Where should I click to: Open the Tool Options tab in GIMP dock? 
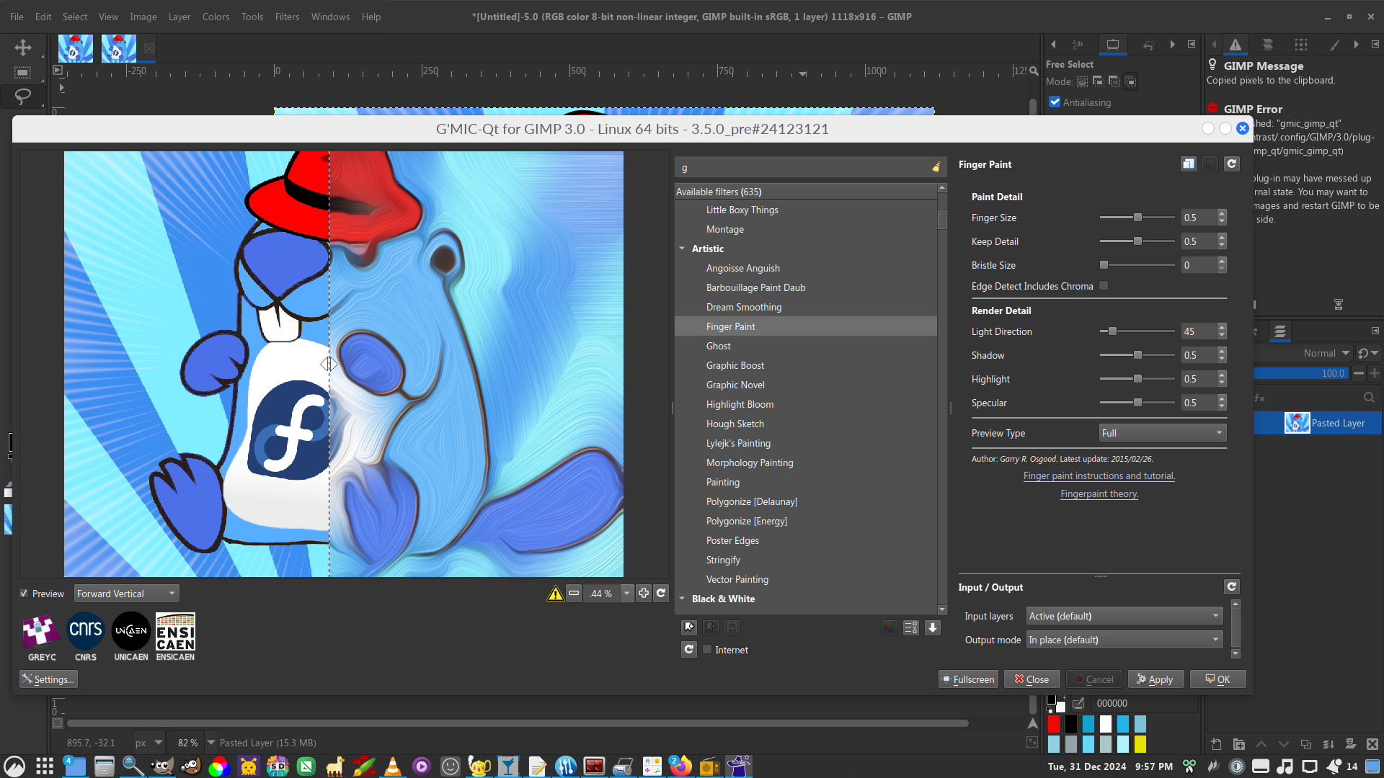click(1113, 45)
